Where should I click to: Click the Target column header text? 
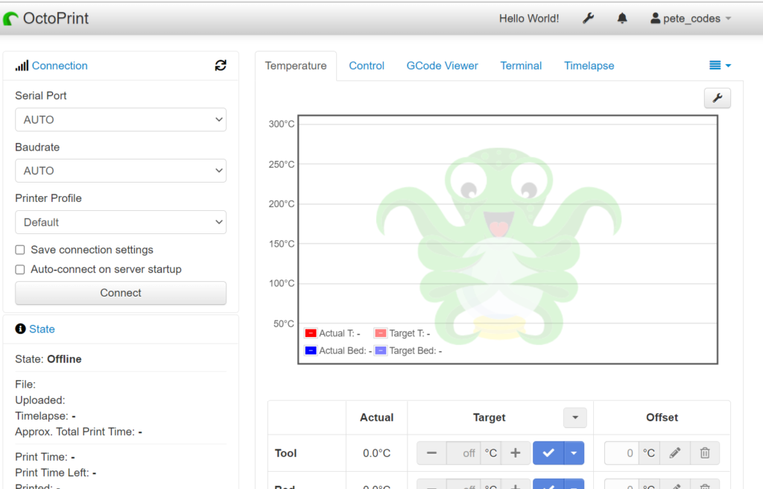click(489, 417)
